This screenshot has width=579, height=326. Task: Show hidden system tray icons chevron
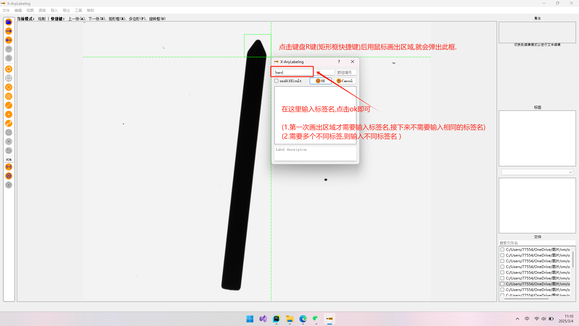(517, 319)
